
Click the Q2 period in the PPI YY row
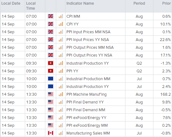[x=139, y=71]
